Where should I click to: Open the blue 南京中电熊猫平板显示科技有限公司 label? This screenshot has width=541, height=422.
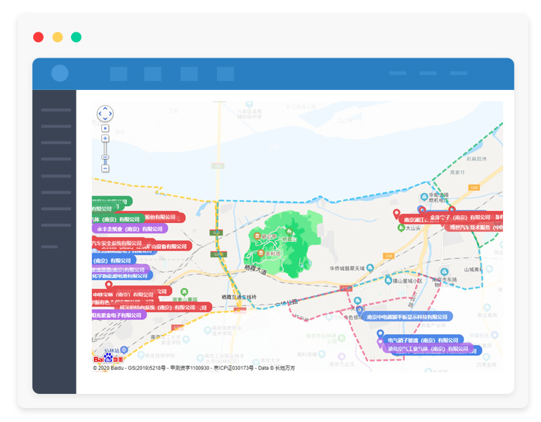[407, 316]
